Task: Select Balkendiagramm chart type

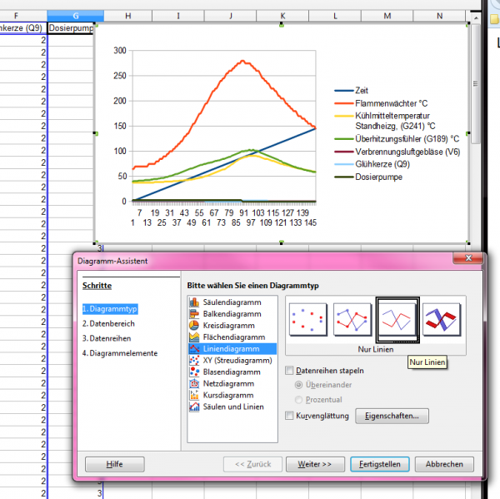Action: click(x=232, y=314)
